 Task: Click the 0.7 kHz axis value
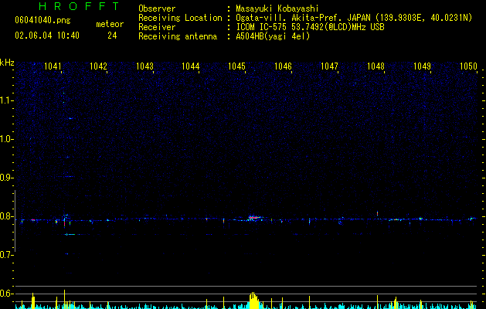(7, 255)
